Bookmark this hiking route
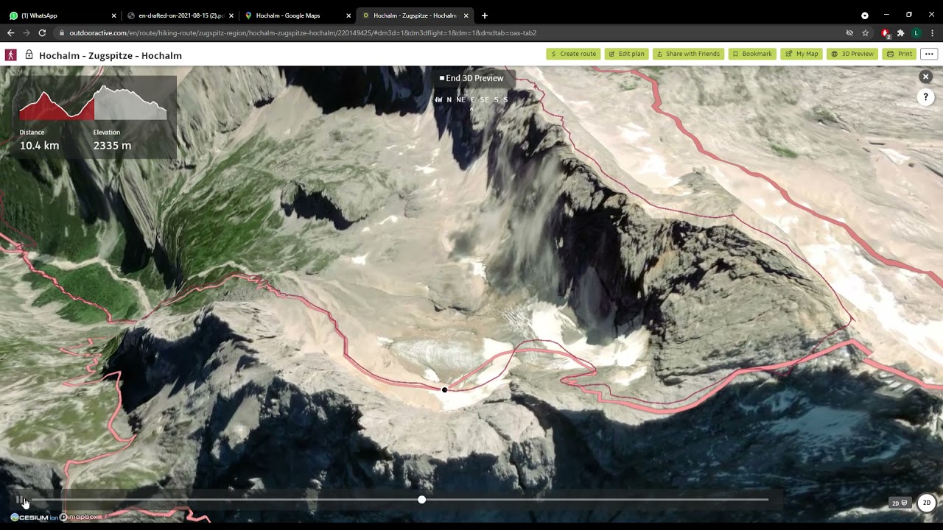943x530 pixels. [x=752, y=54]
